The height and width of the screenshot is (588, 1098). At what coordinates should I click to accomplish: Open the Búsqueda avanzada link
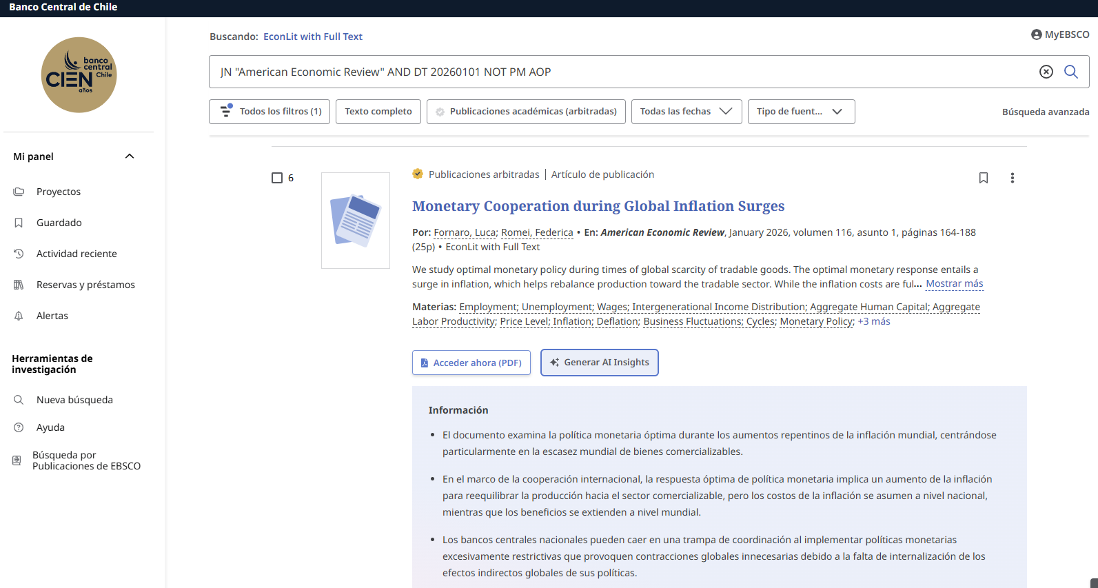click(x=1045, y=112)
